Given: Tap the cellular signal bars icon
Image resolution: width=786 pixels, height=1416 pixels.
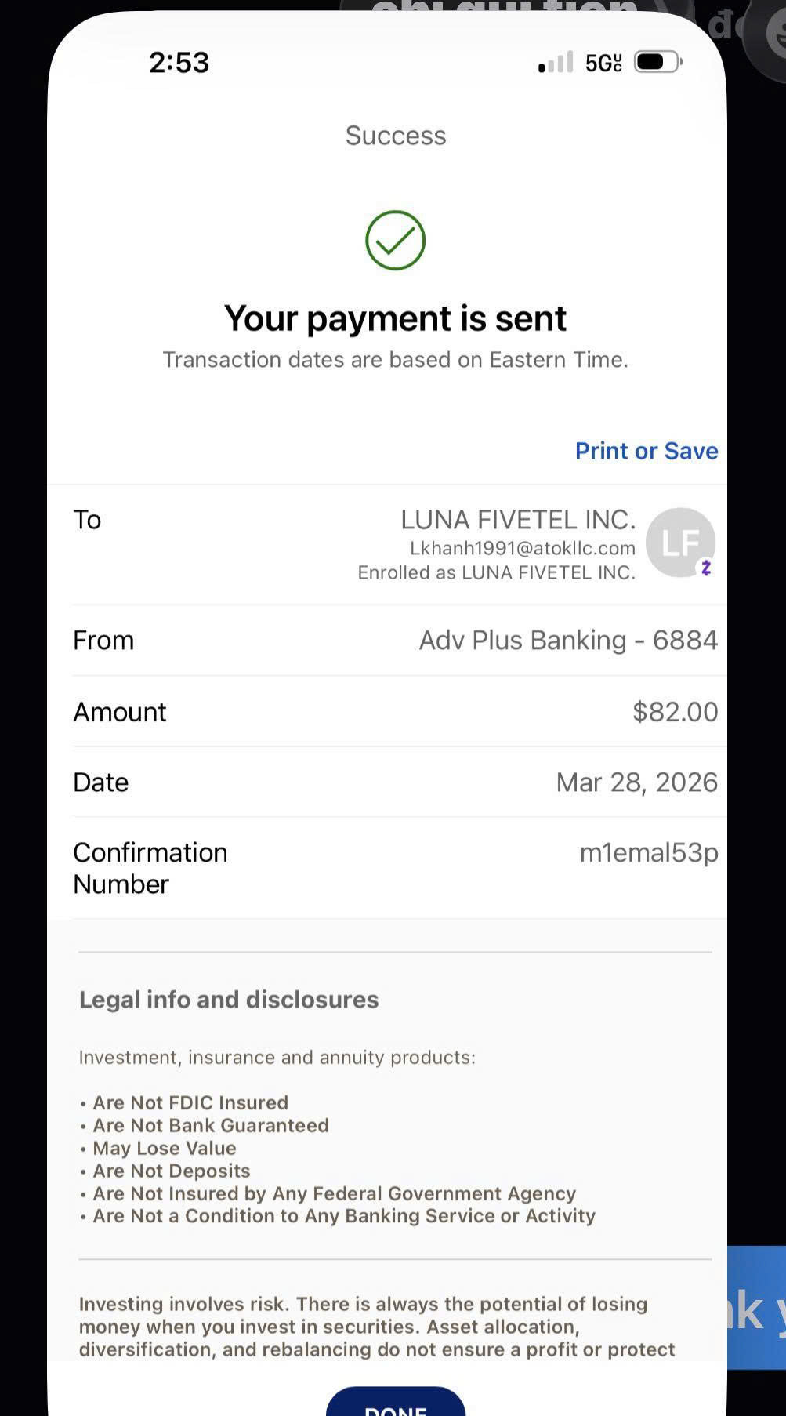Looking at the screenshot, I should [x=556, y=63].
